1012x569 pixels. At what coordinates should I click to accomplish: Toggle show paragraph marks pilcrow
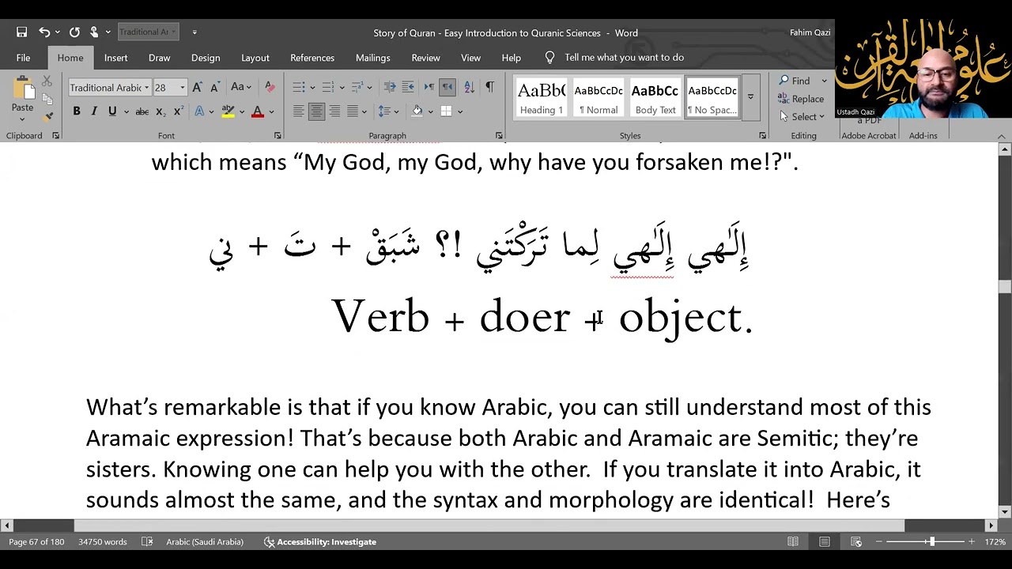point(489,87)
